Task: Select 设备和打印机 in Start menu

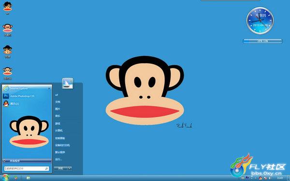Action: click(x=62, y=145)
